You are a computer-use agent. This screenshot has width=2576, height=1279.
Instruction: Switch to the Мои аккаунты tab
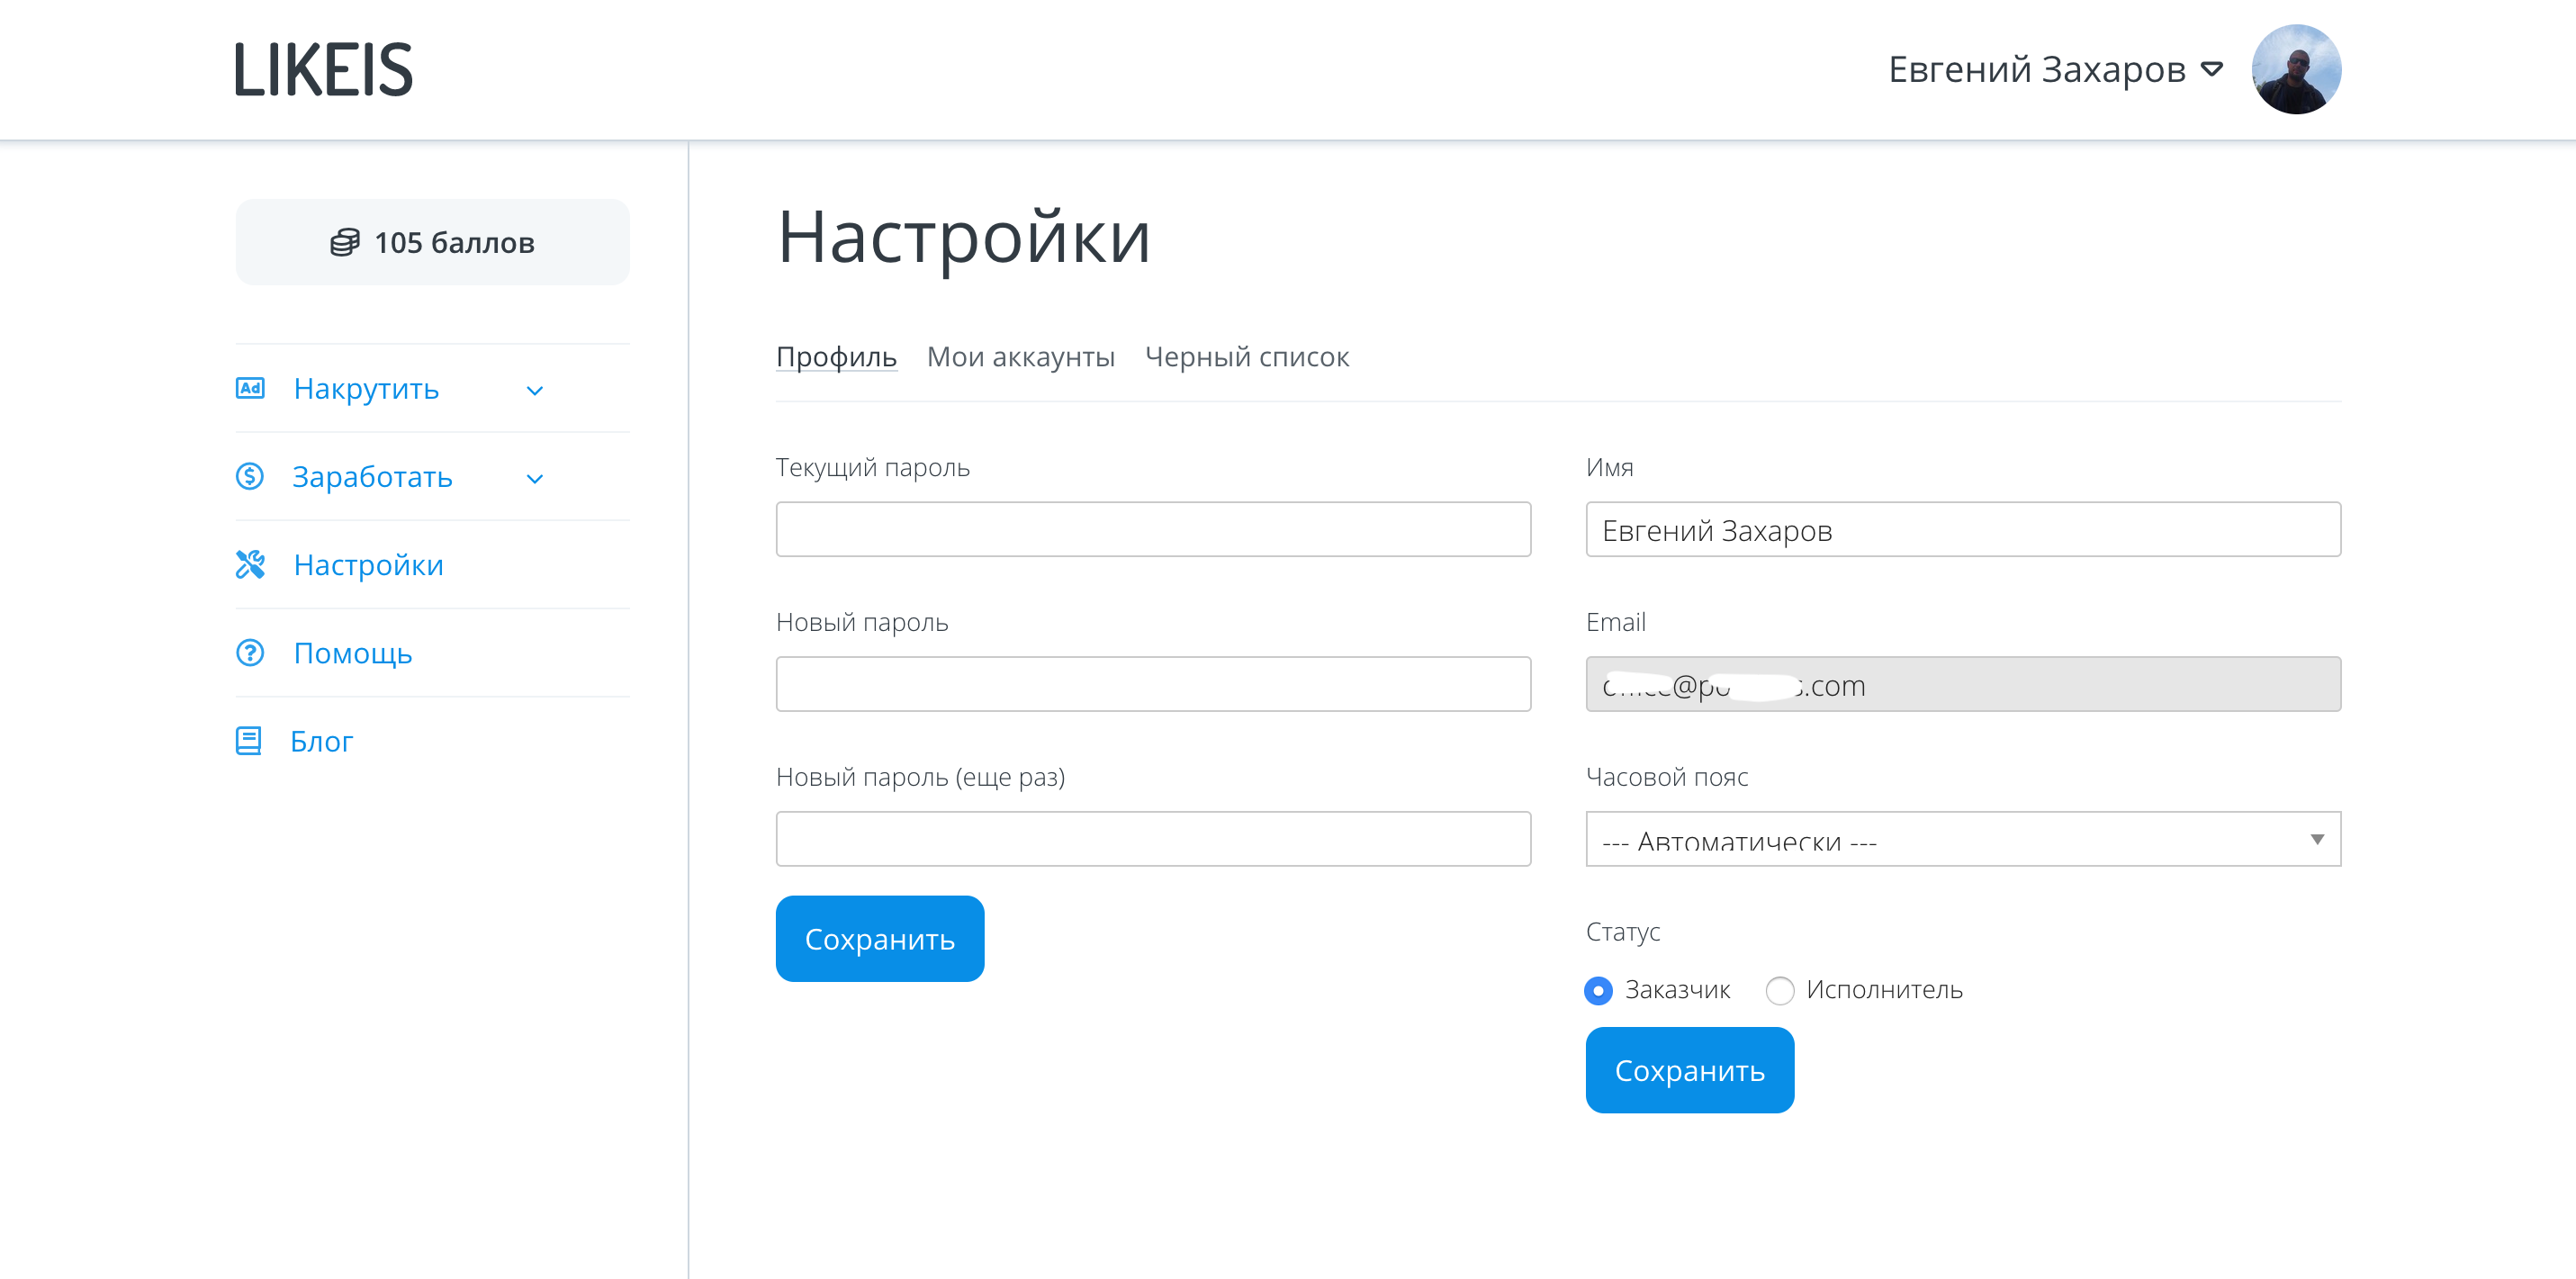(1020, 356)
